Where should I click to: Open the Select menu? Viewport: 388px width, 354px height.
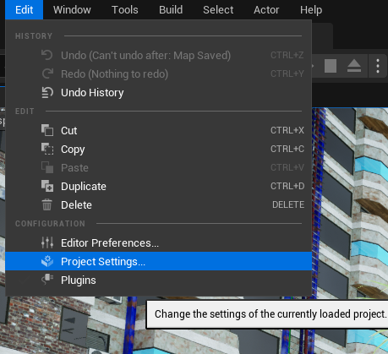[218, 10]
